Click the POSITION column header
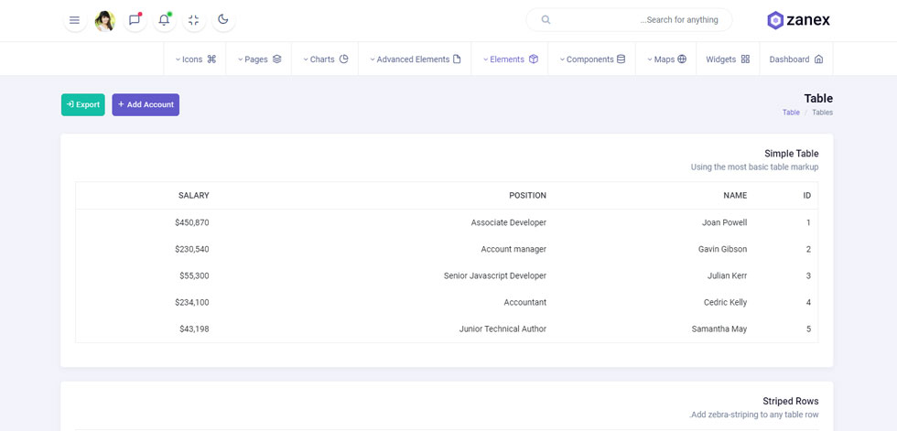 tap(527, 196)
